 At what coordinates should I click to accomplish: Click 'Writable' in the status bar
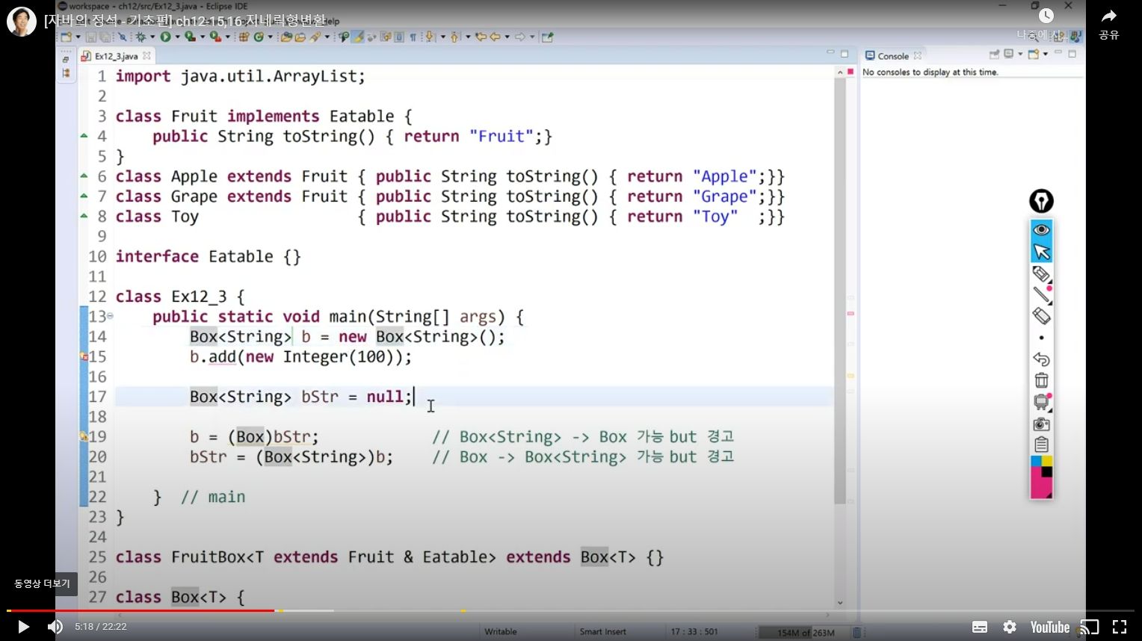pos(500,631)
